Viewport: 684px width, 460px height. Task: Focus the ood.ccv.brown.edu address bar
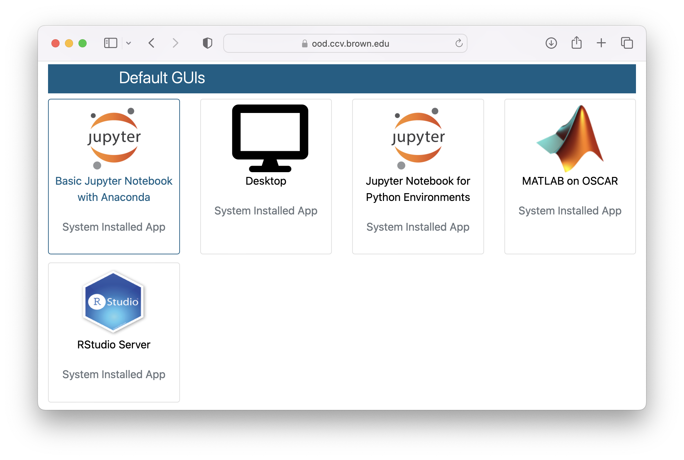(345, 43)
